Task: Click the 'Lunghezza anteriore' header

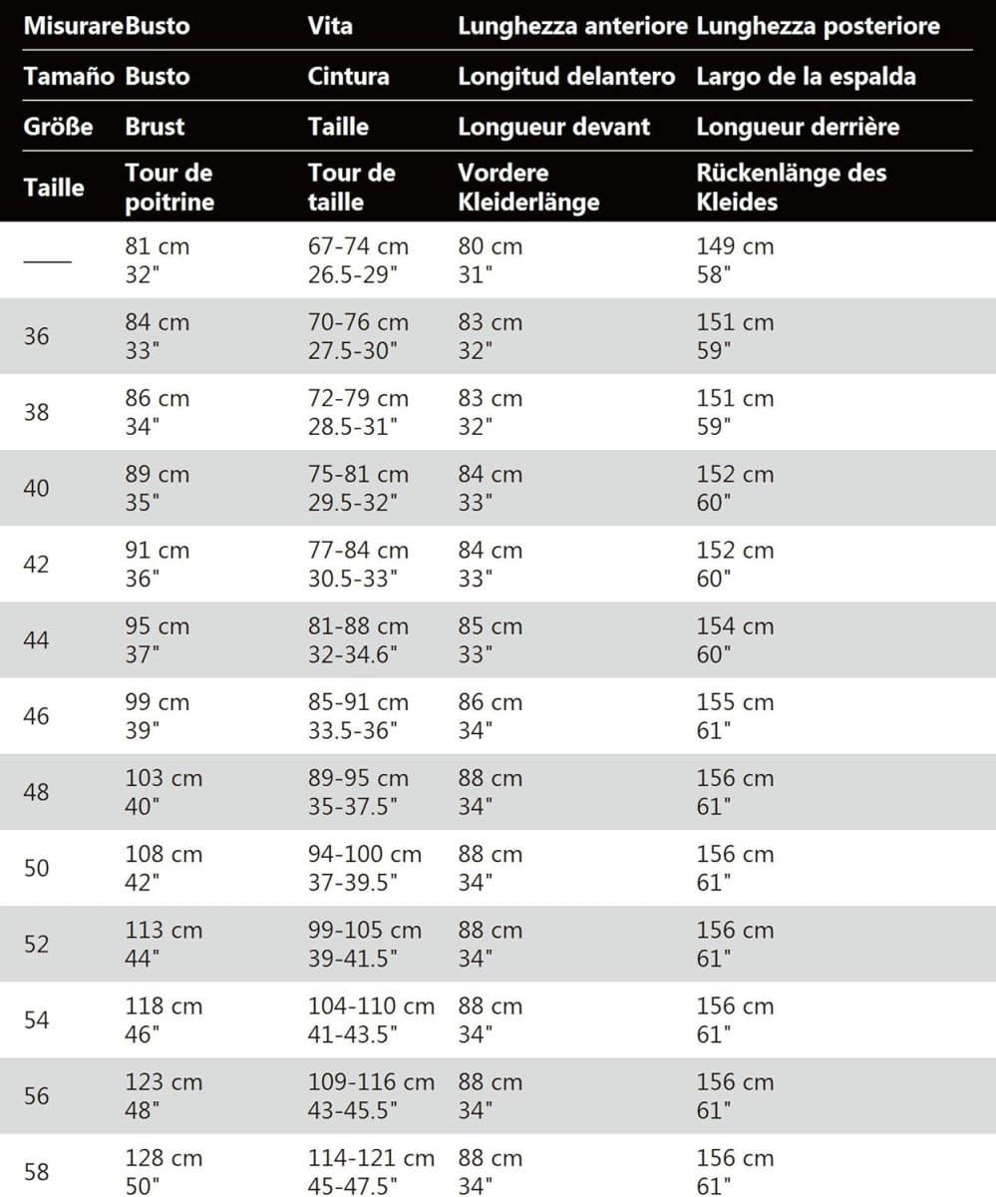Action: [570, 26]
